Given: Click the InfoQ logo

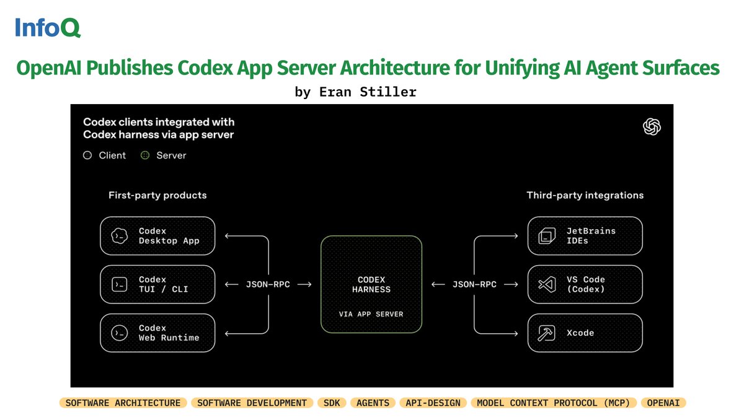Looking at the screenshot, I should (x=48, y=27).
